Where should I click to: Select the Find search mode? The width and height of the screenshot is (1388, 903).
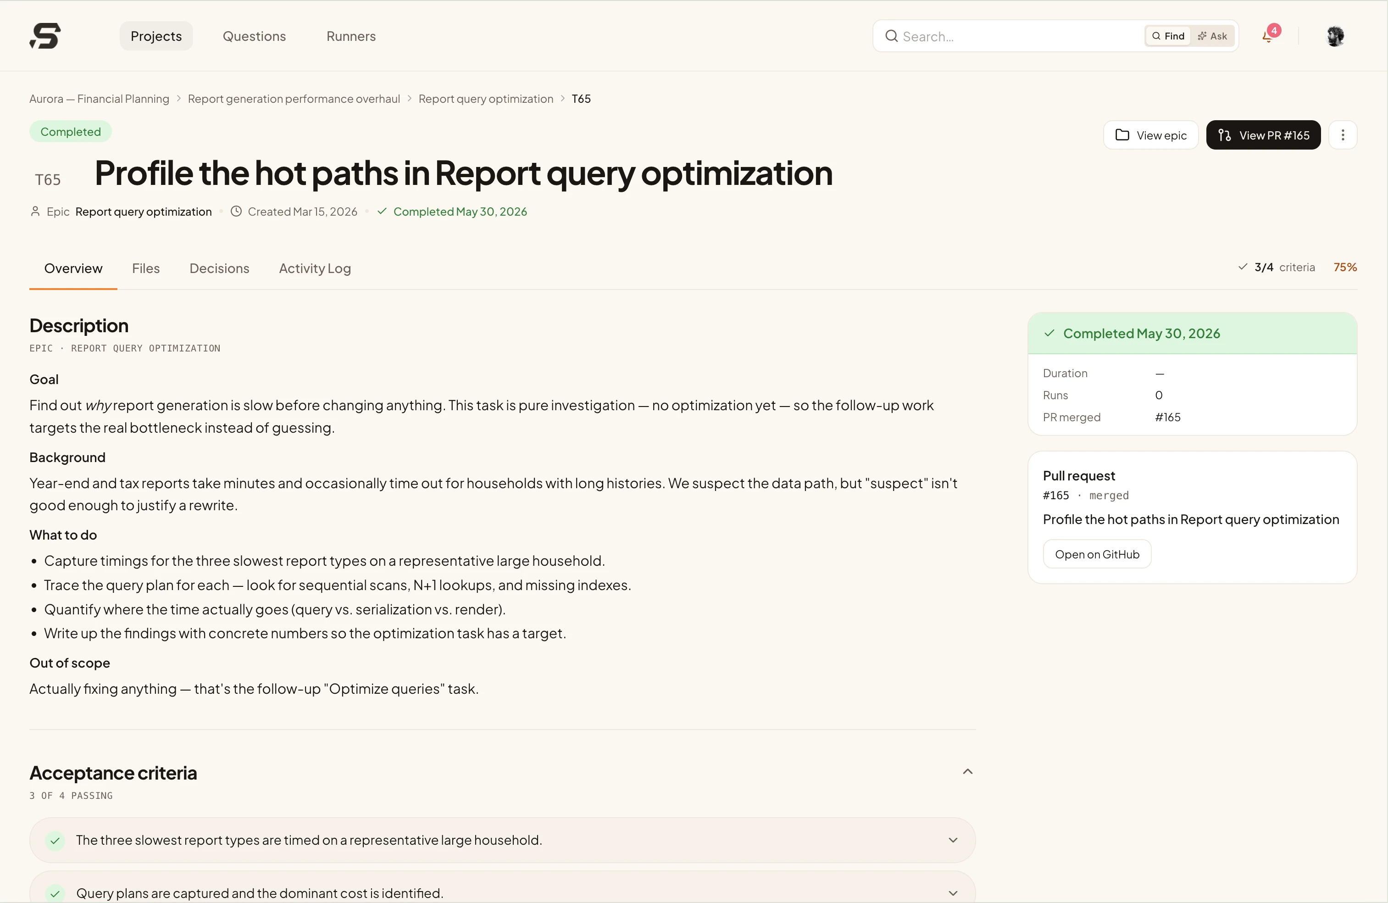pos(1168,36)
